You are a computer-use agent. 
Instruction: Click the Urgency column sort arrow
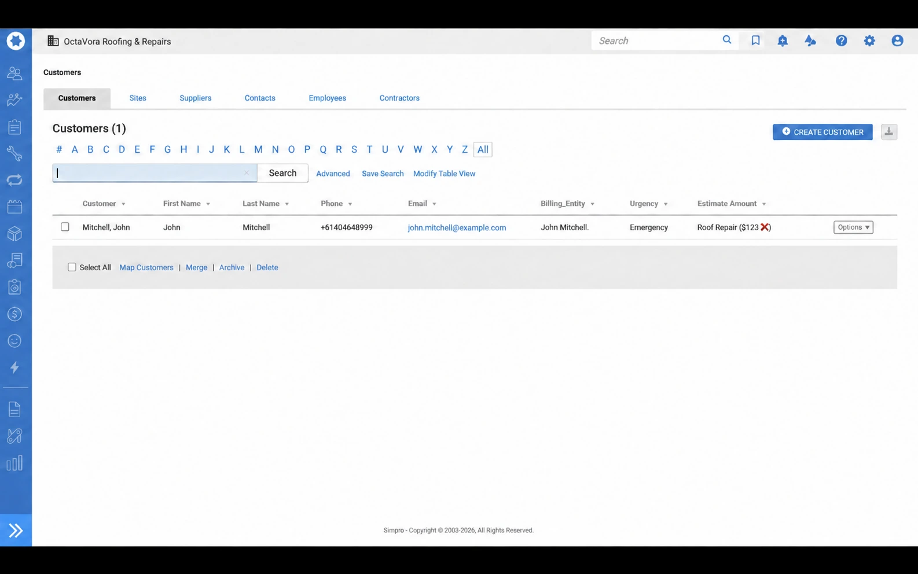666,204
